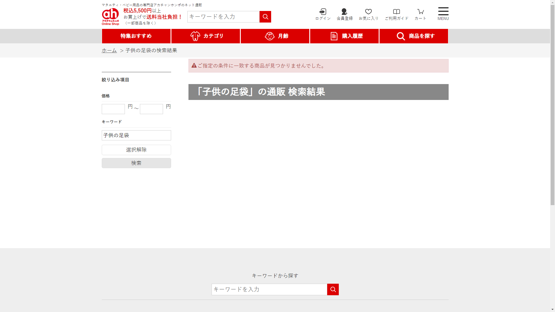Image resolution: width=555 pixels, height=312 pixels.
Task: Click the header search magnifier button
Action: pyautogui.click(x=265, y=17)
